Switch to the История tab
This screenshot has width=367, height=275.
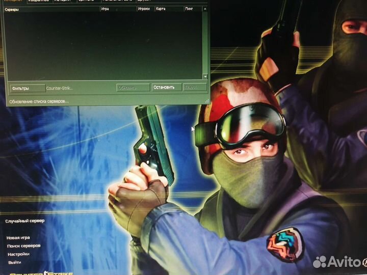point(62,1)
